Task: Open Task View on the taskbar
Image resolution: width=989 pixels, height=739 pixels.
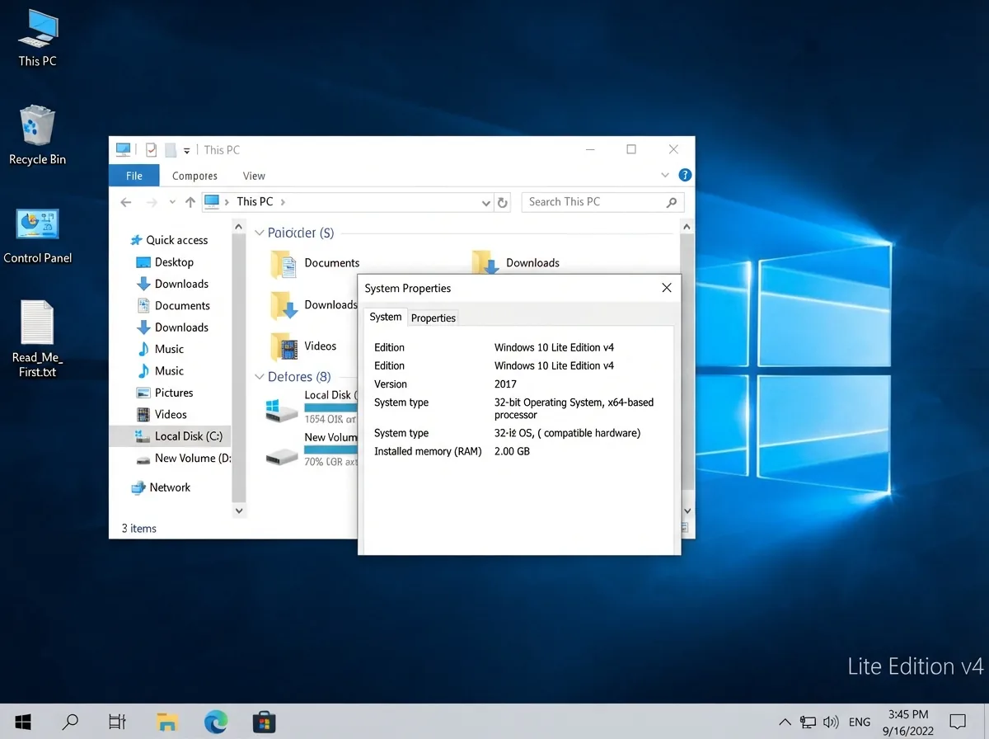Action: pyautogui.click(x=117, y=722)
